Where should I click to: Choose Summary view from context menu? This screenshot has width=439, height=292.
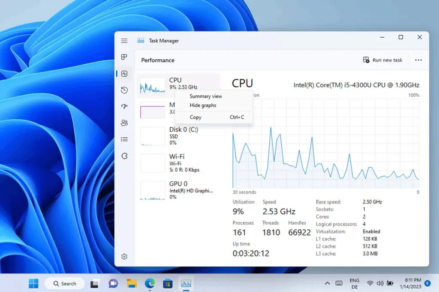click(206, 96)
